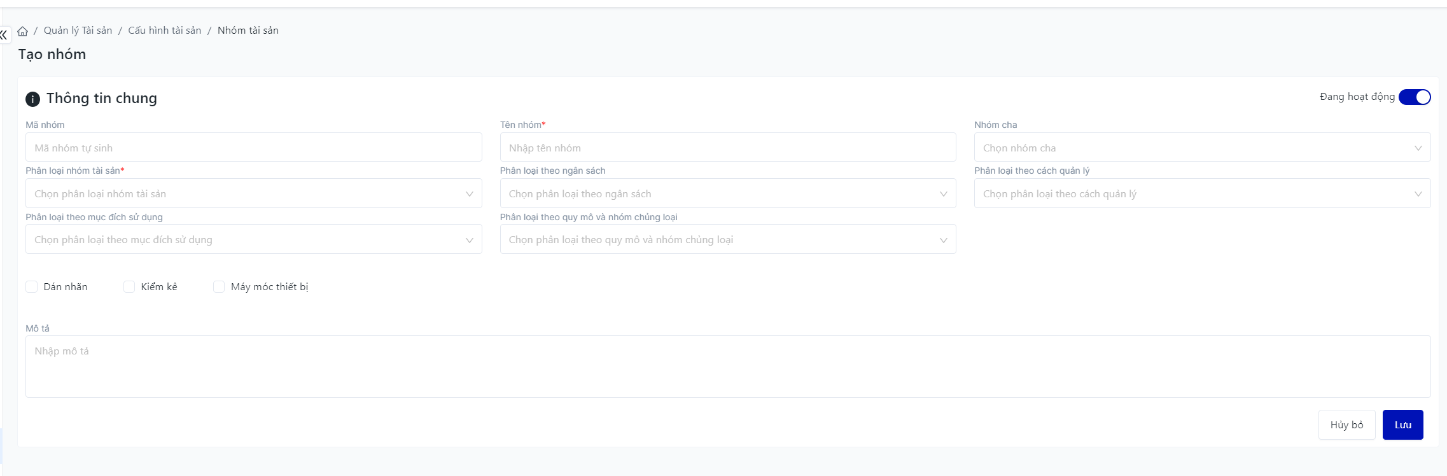Click the info icon beside Thông tin chung
Screen dimensions: 1447x476
pos(32,99)
